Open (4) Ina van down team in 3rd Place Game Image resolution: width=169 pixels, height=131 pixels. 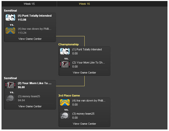coord(88,101)
